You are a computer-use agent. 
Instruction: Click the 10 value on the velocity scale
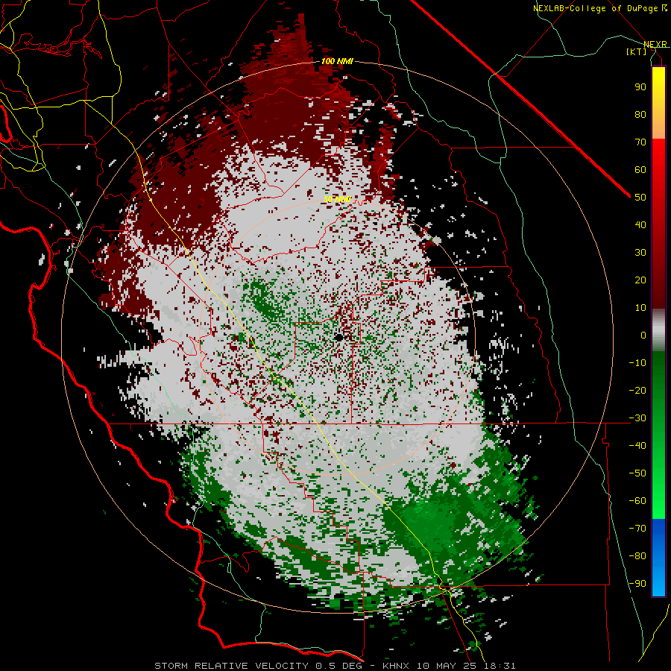[x=640, y=308]
